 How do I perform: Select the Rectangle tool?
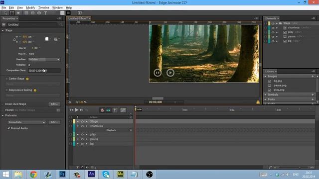(x=26, y=13)
